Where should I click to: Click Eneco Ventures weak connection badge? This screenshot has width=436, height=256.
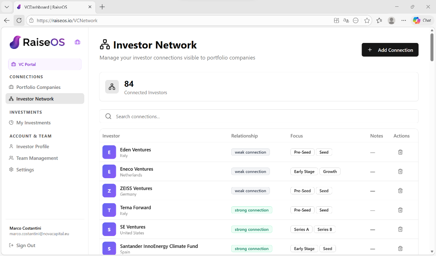[250, 172]
